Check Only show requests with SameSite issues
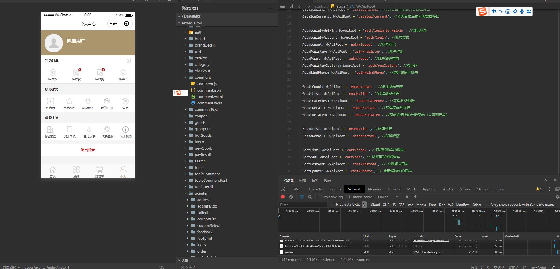 click(488, 204)
